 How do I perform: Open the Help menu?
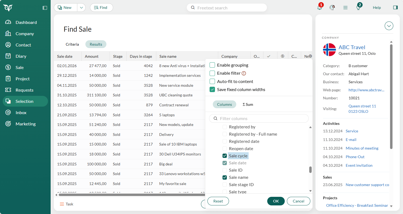tap(377, 8)
